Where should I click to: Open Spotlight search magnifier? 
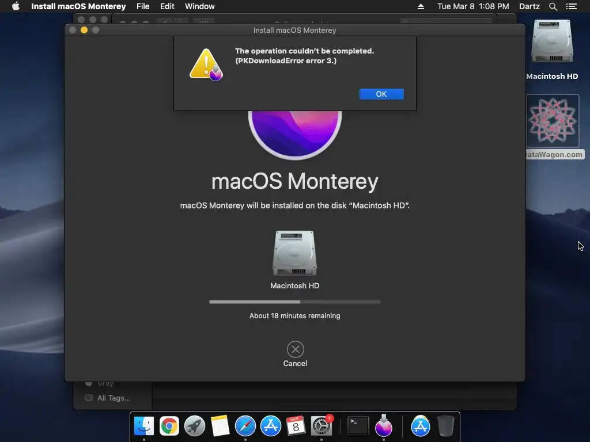[x=553, y=6]
